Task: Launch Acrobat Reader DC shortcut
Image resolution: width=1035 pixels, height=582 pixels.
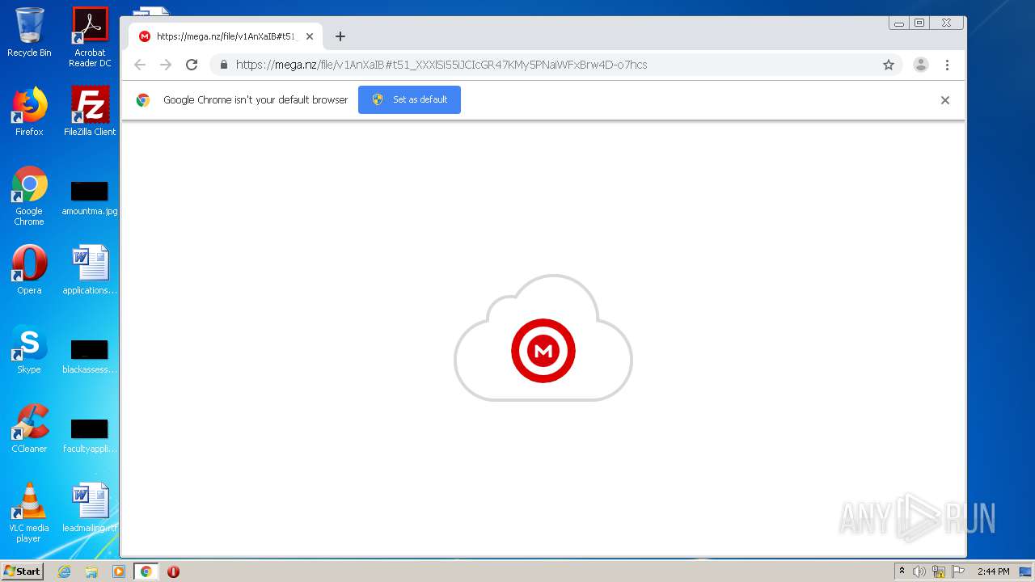Action: pos(90,37)
